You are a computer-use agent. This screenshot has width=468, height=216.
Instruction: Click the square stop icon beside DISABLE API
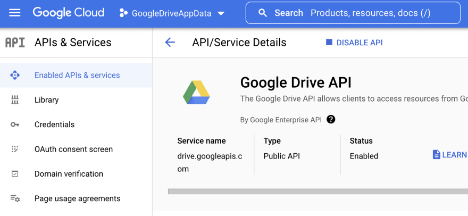point(329,43)
